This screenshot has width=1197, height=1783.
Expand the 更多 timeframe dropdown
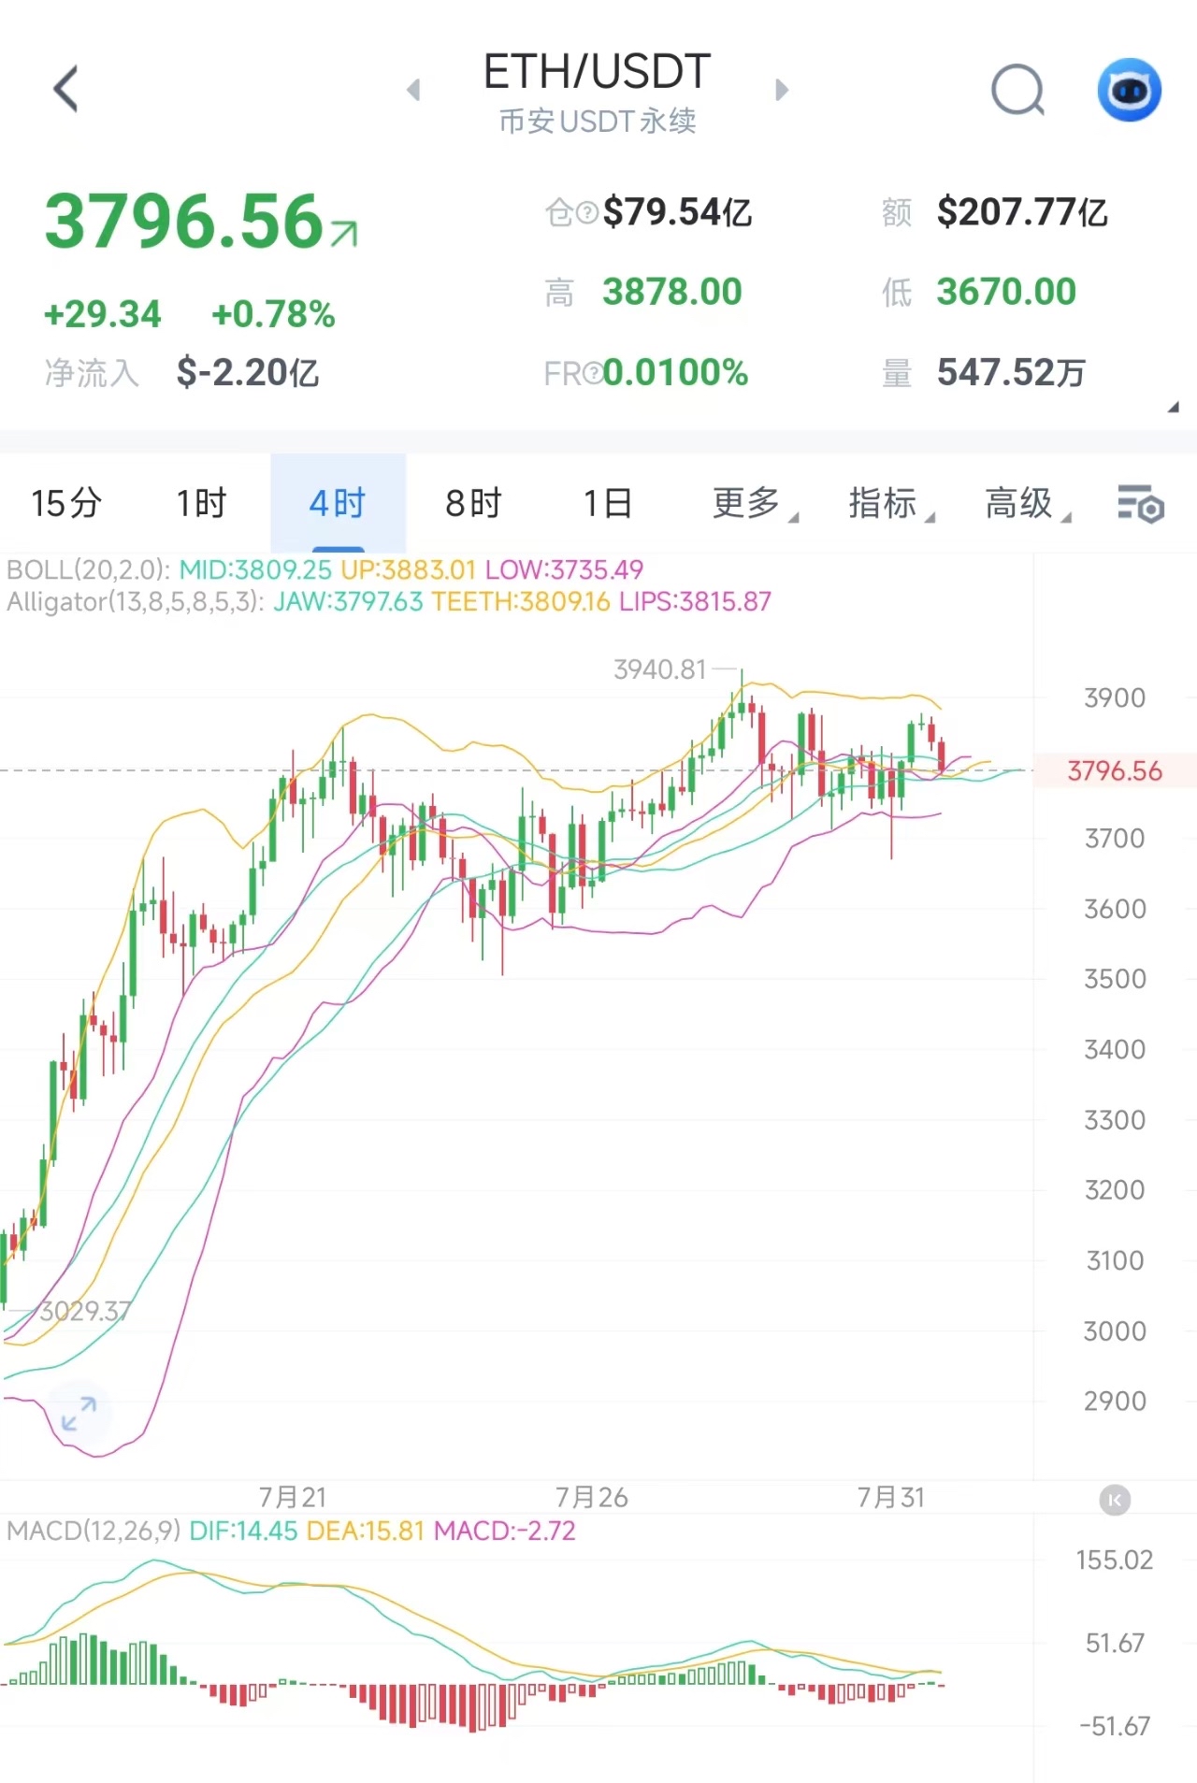pos(754,504)
